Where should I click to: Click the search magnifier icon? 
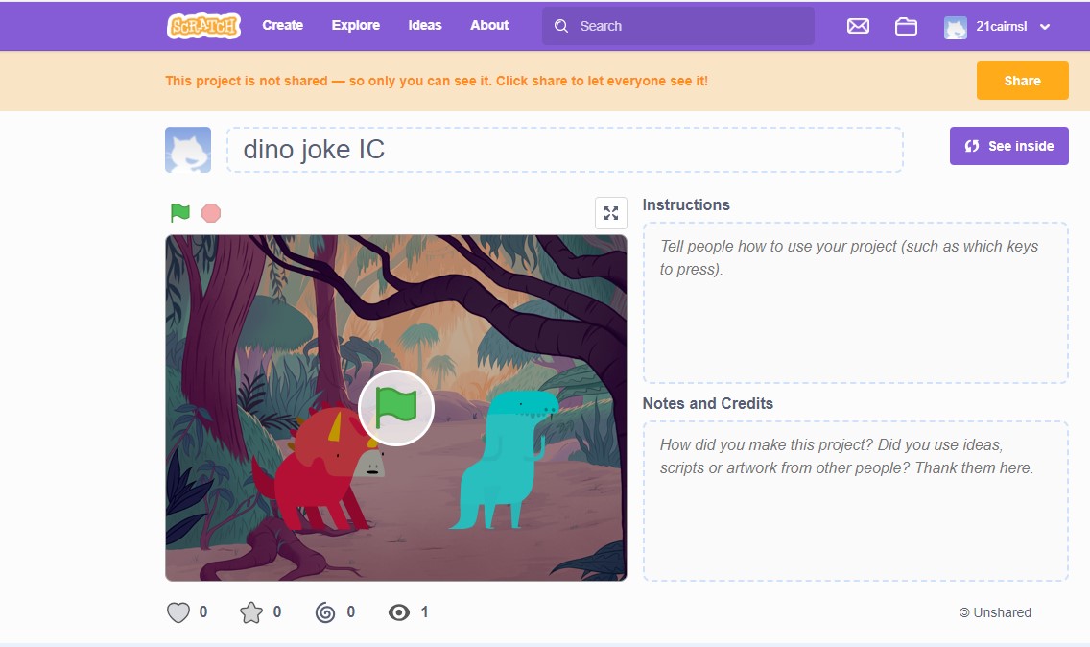pyautogui.click(x=561, y=26)
